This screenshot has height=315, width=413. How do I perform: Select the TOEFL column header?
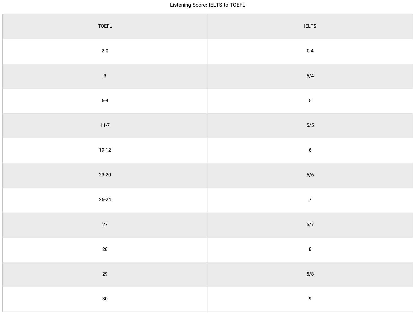pos(105,26)
